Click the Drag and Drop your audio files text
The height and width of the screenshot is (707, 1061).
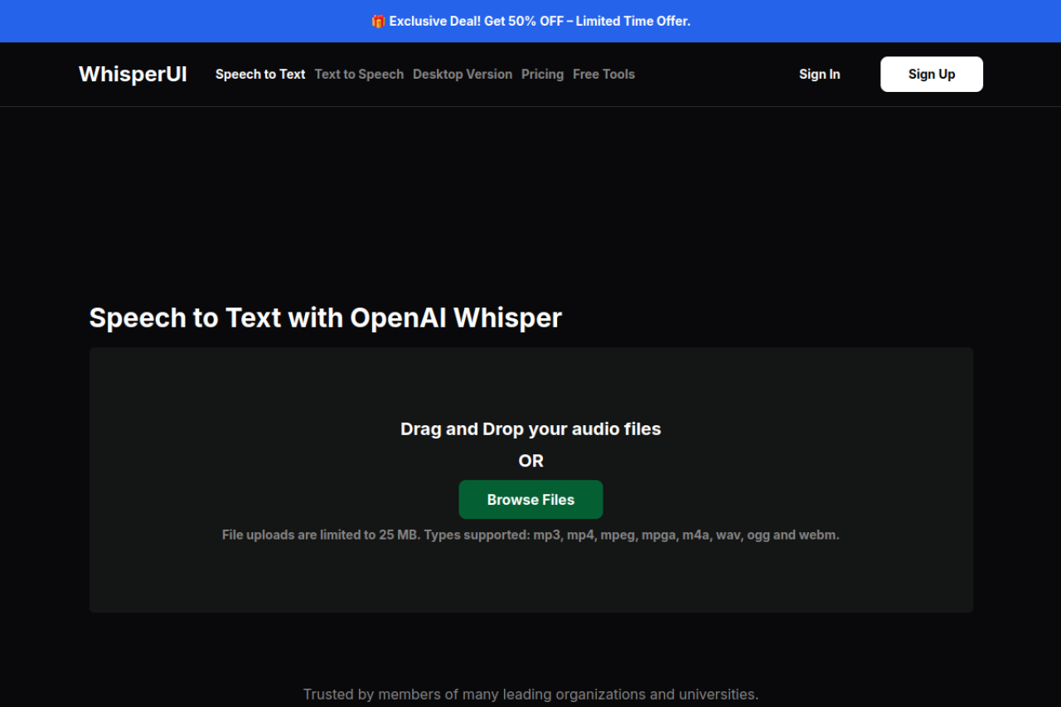[530, 429]
